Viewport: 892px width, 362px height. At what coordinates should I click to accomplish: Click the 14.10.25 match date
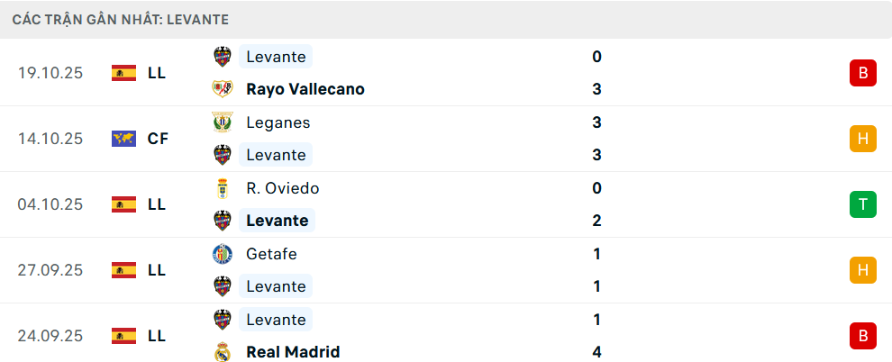(x=50, y=139)
